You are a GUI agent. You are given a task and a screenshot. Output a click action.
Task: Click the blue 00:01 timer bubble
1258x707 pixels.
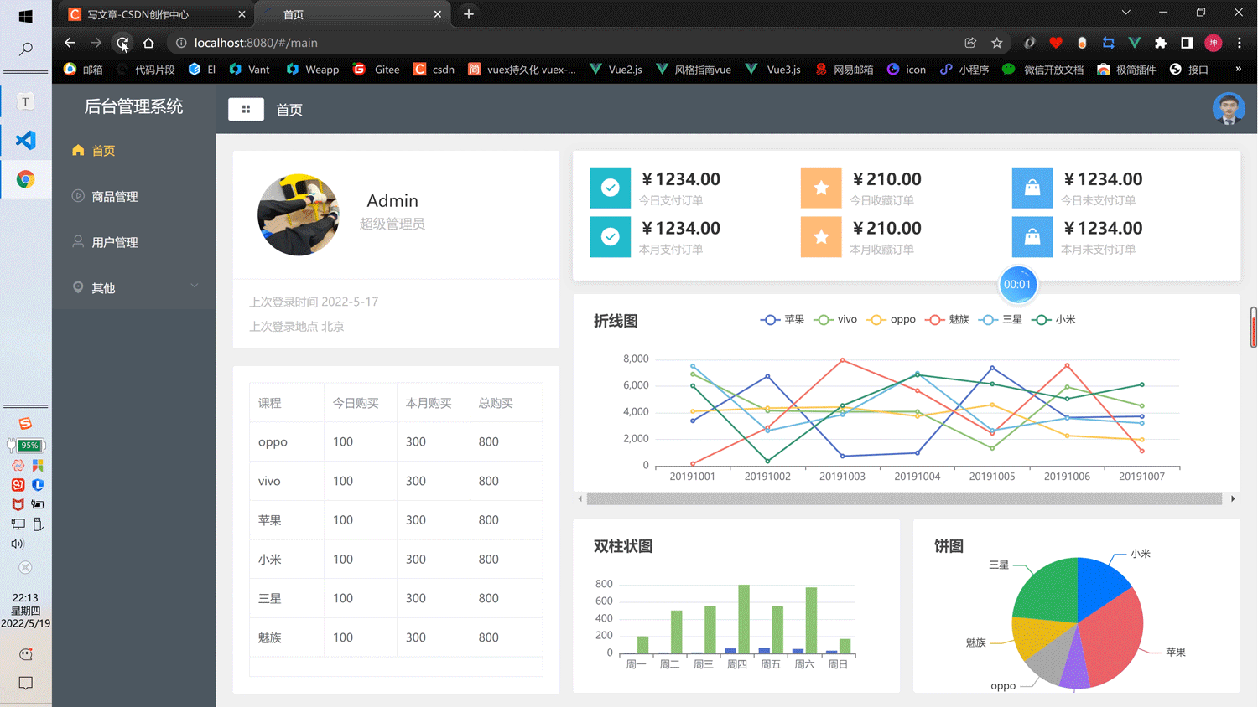(1017, 285)
